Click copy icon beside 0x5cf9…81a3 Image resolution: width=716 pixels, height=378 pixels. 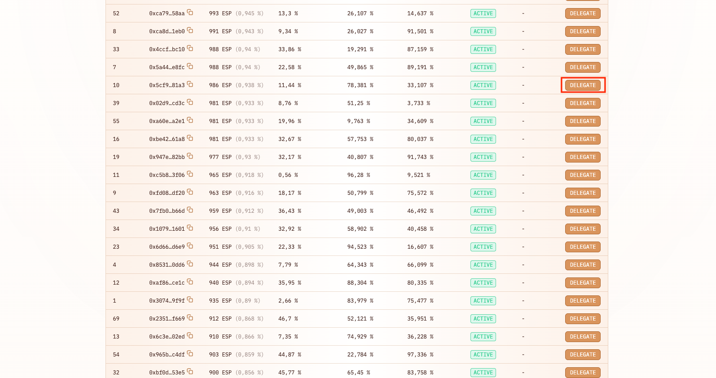190,84
